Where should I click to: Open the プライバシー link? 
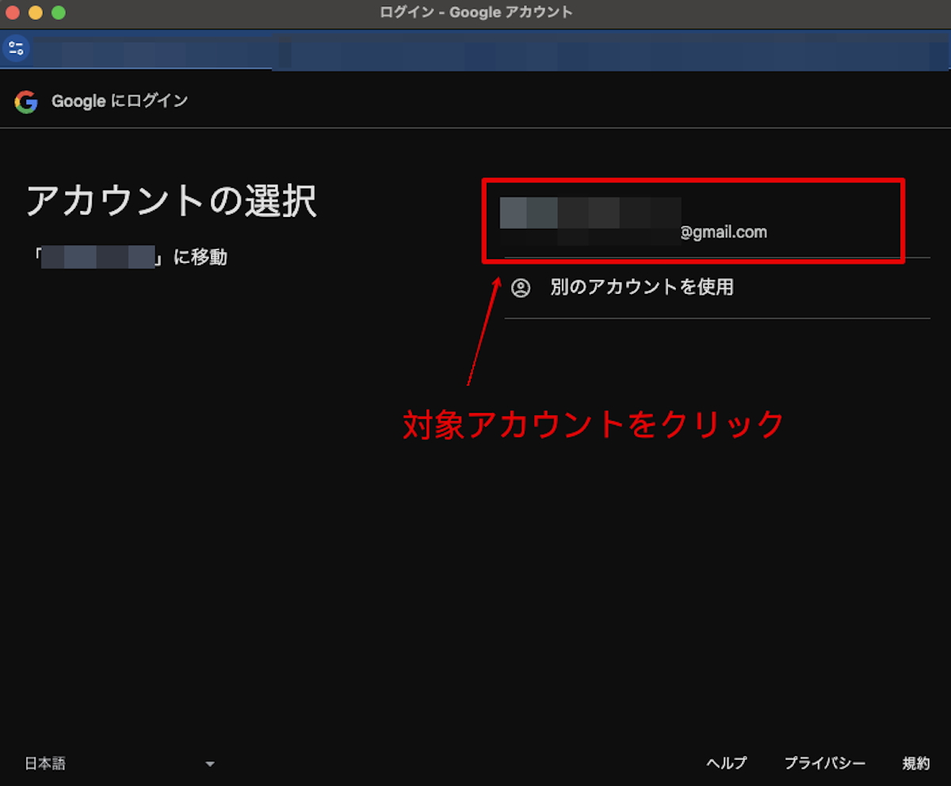coord(825,764)
